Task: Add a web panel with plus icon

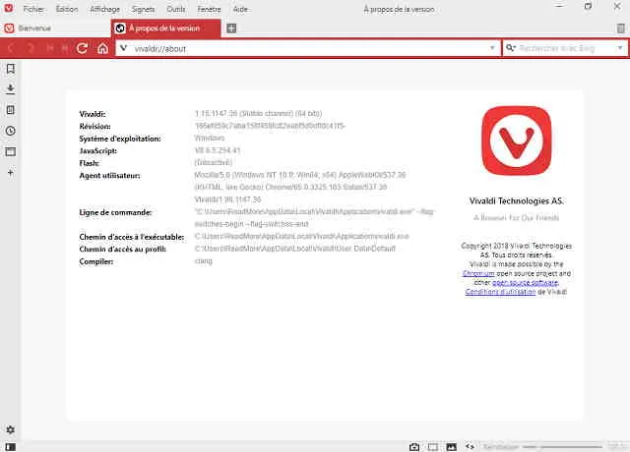Action: 11,173
